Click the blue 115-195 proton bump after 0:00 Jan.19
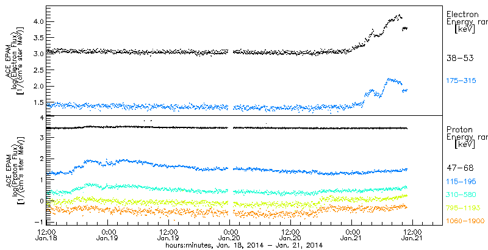 click(123, 160)
